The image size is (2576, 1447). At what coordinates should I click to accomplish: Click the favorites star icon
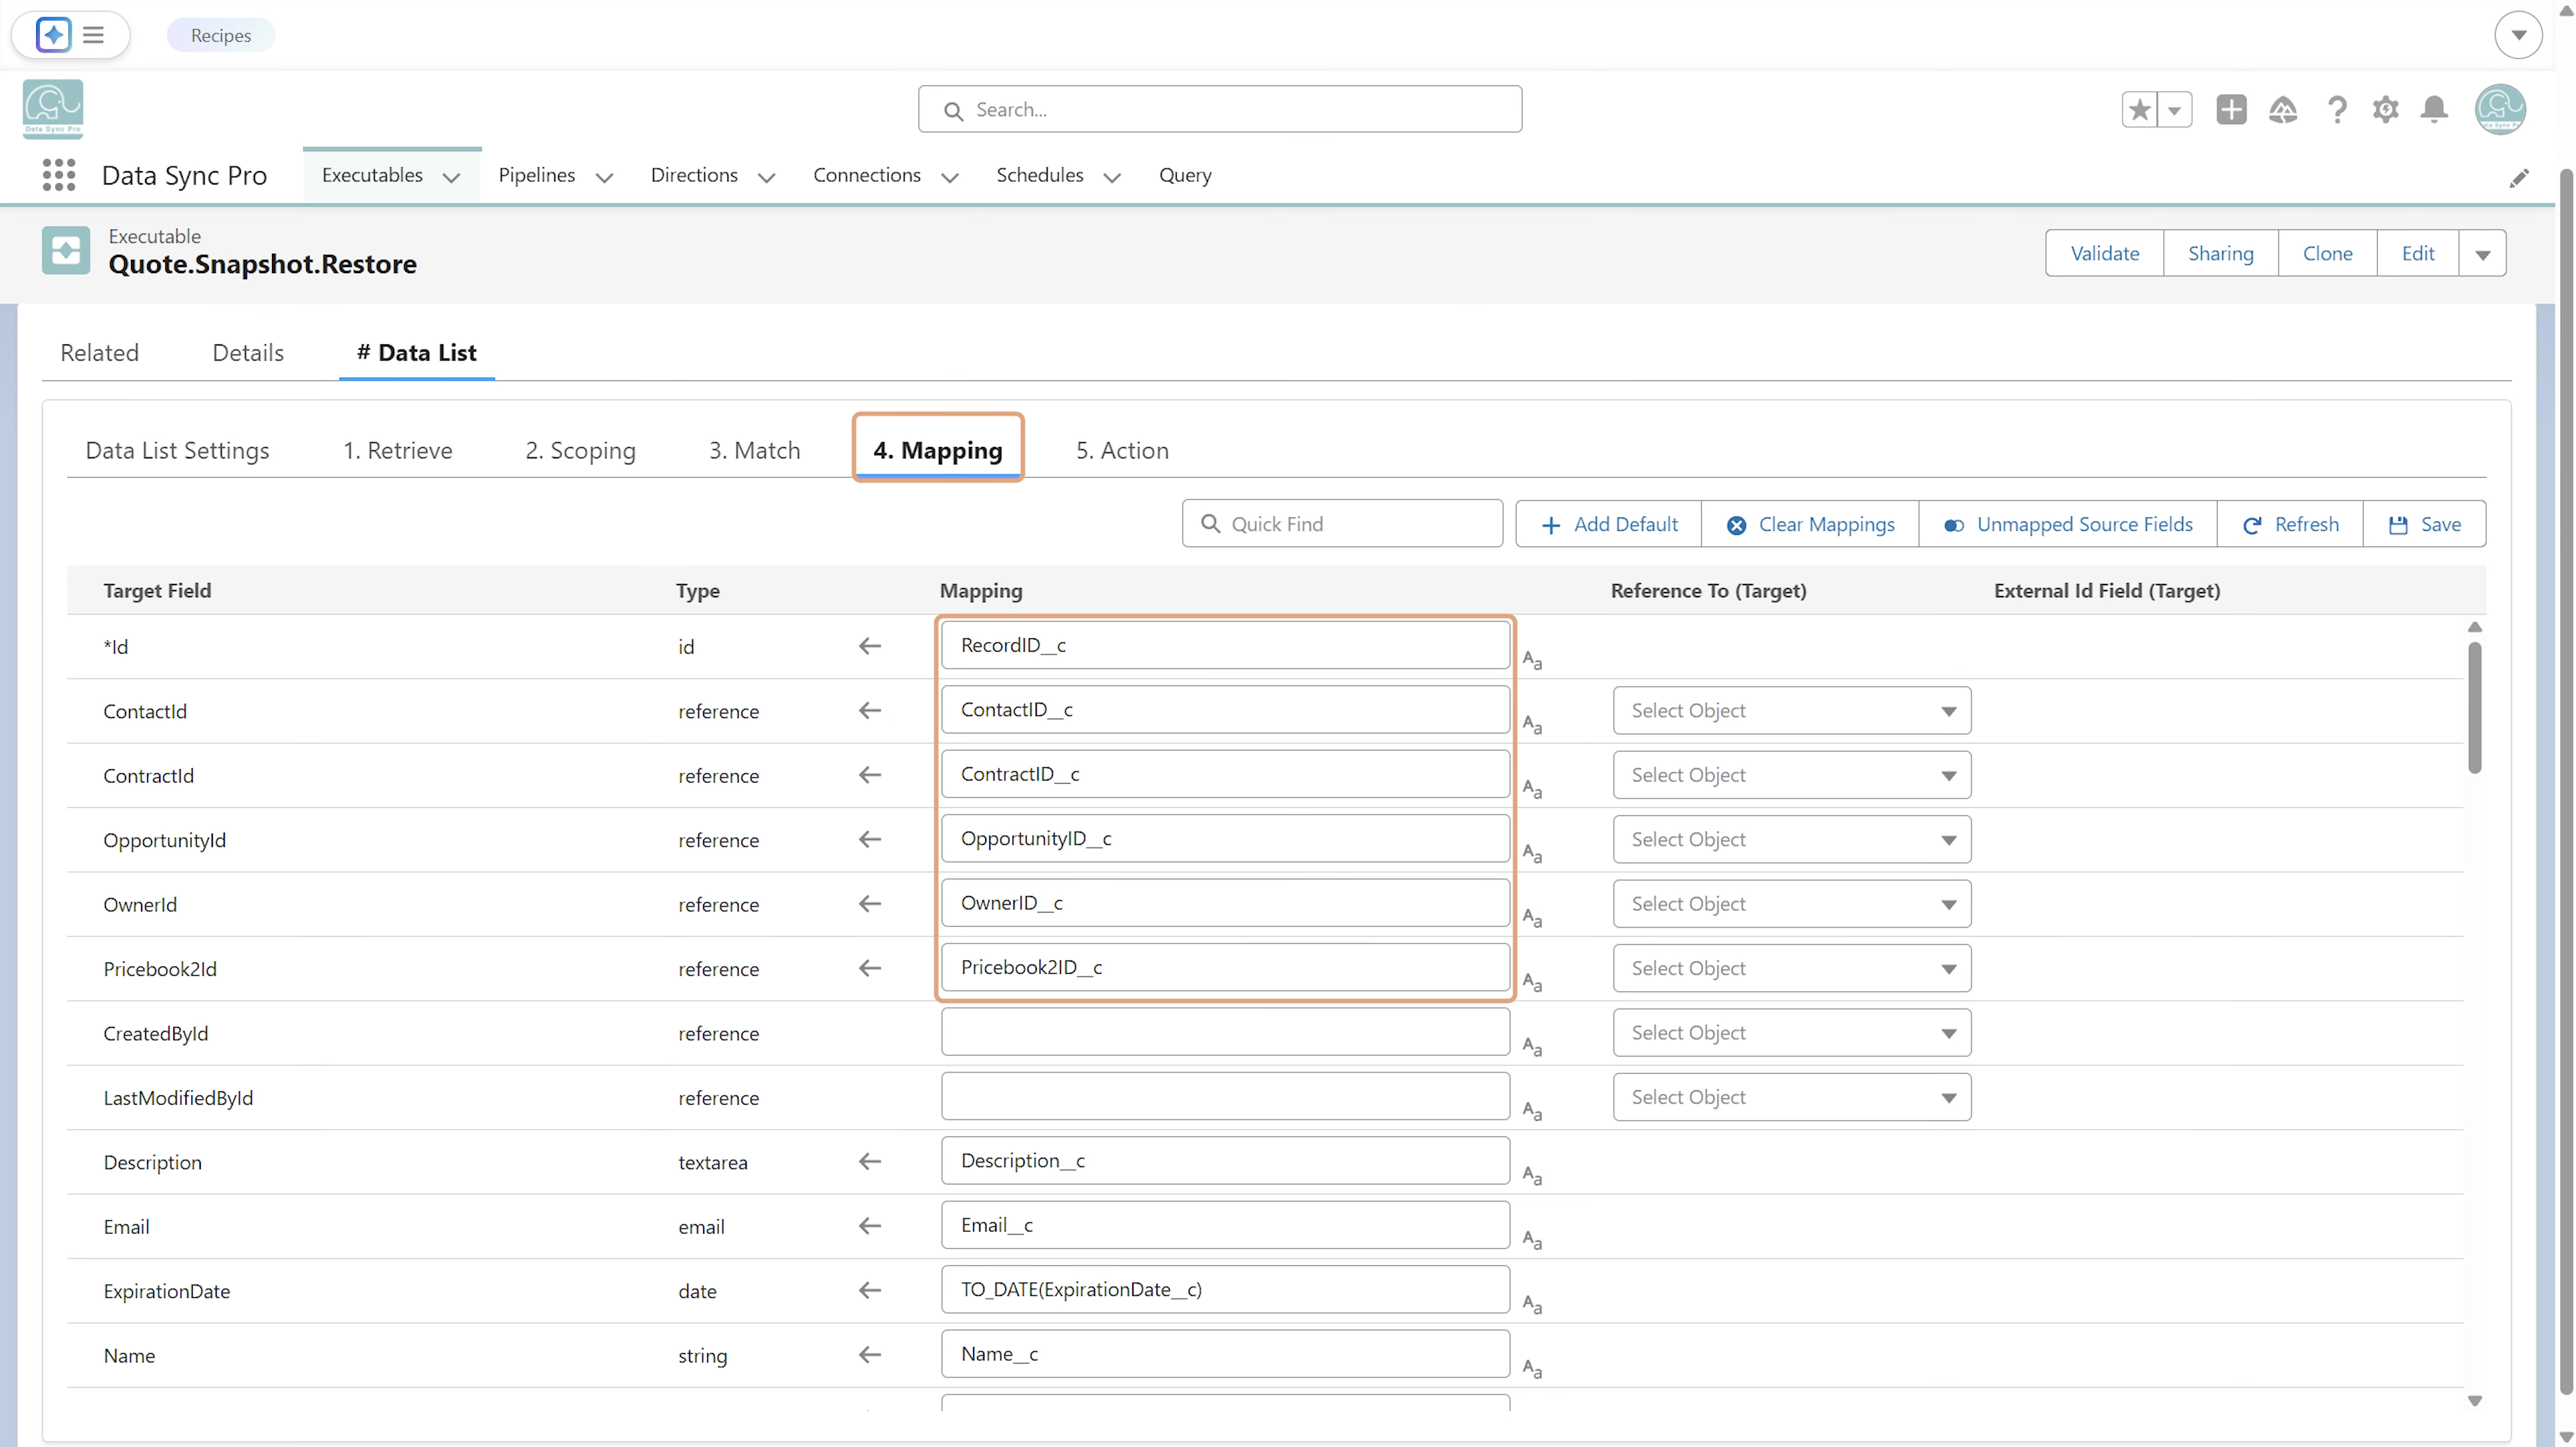(2139, 109)
